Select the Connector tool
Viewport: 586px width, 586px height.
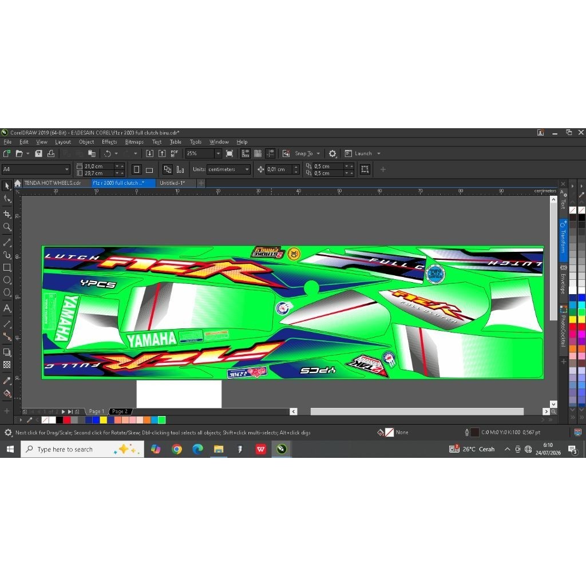pyautogui.click(x=7, y=336)
